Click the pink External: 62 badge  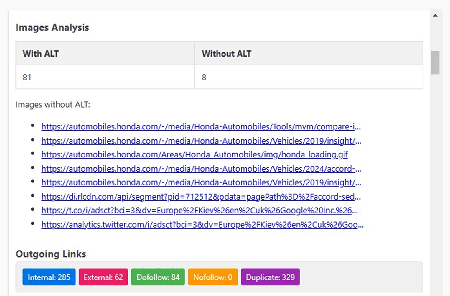point(103,277)
